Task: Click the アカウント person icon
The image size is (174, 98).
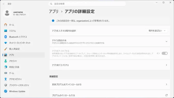Action: pyautogui.click(x=5, y=61)
